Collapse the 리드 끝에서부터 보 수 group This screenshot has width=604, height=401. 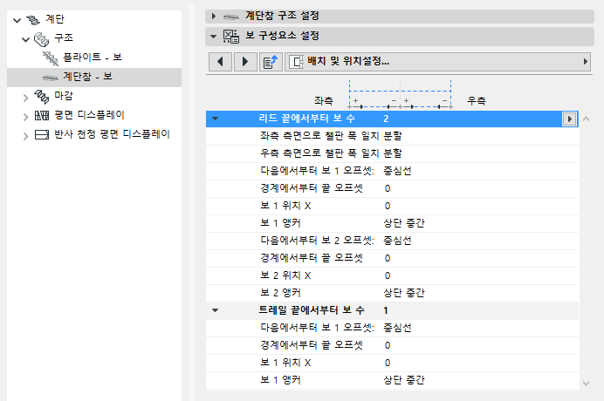pos(215,119)
